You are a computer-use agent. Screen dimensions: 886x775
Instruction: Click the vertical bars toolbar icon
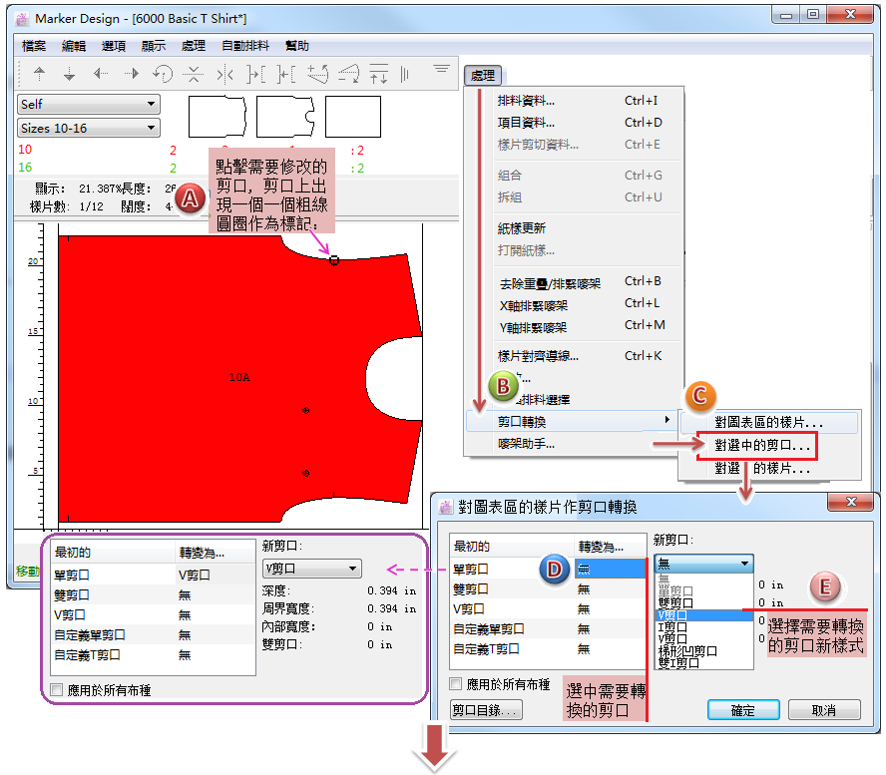404,74
